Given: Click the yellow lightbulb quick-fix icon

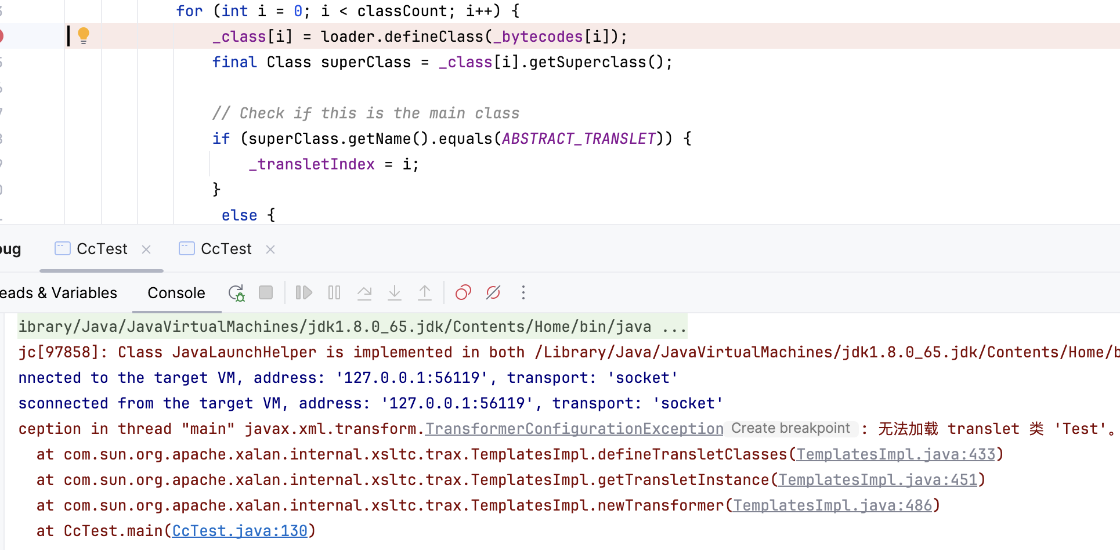Looking at the screenshot, I should pos(84,36).
